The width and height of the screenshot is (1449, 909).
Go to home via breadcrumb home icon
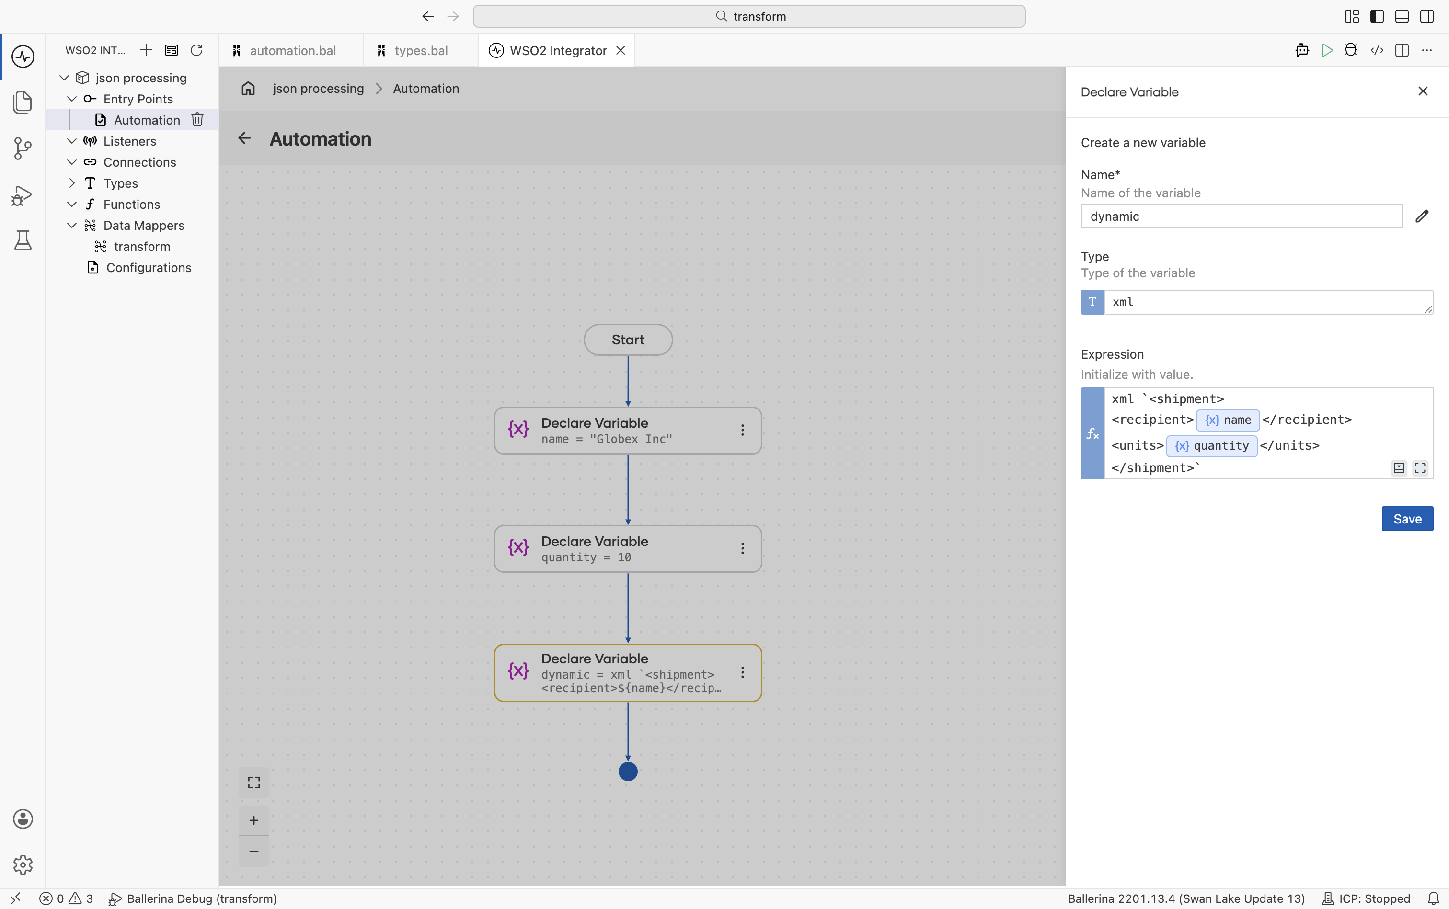tap(248, 89)
